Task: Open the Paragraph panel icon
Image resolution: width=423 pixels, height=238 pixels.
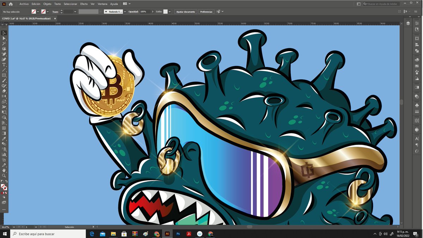Action: (x=417, y=145)
